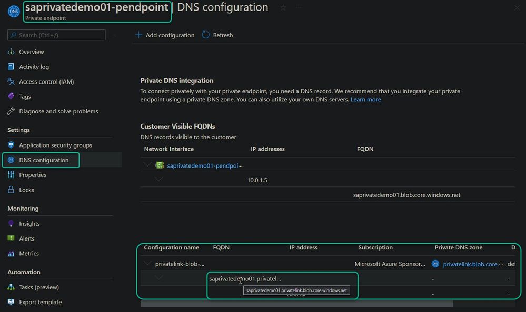Click the Network Interface column header
Image resolution: width=526 pixels, height=312 pixels.
point(168,149)
